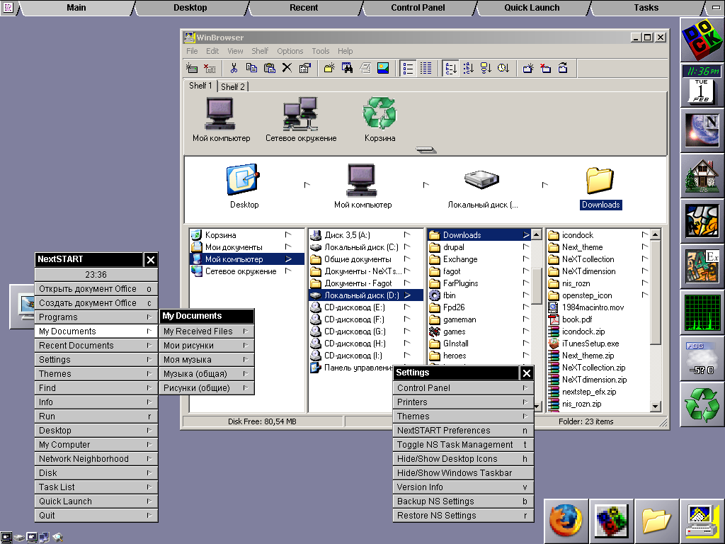Image resolution: width=725 pixels, height=544 pixels.
Task: Click the Downloads folder icon in path view
Action: 600,180
